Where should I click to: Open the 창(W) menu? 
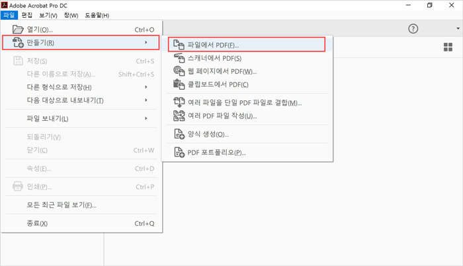point(71,15)
